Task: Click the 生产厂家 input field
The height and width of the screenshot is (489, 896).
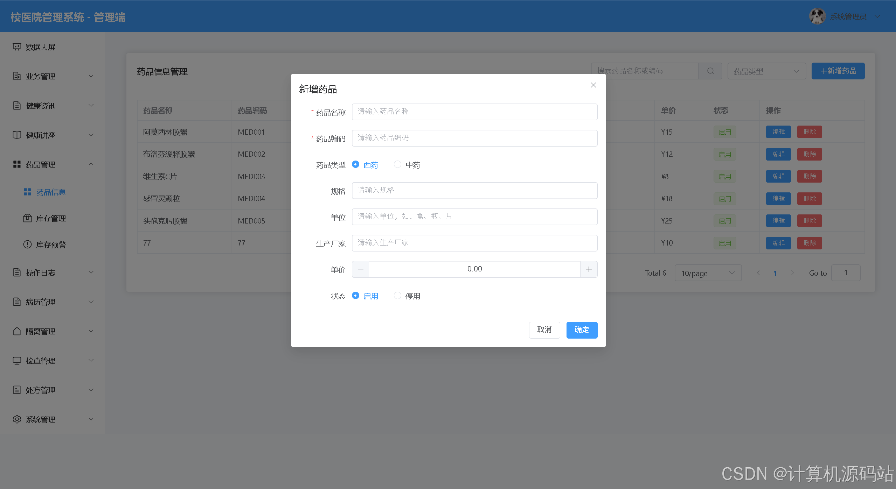Action: pyautogui.click(x=475, y=243)
